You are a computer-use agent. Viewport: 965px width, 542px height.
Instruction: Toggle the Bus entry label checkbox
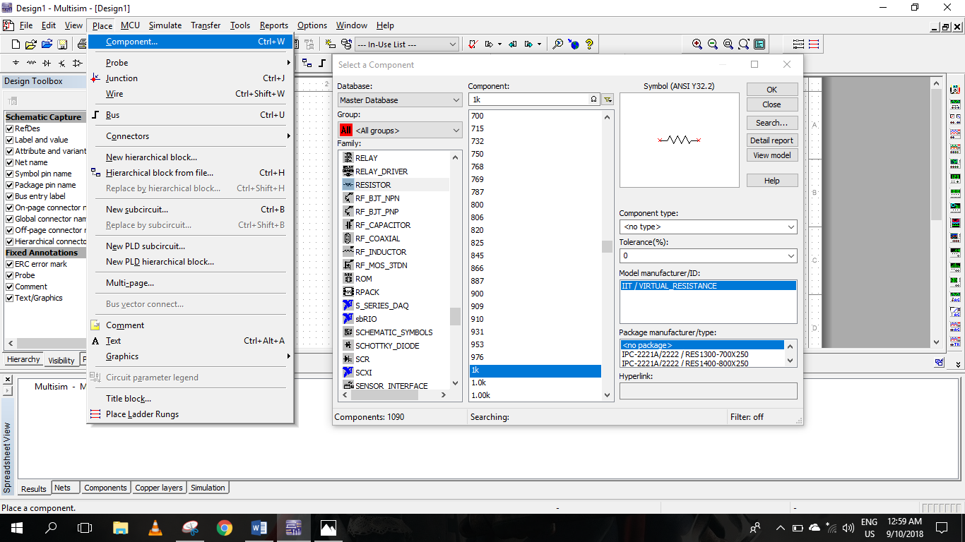[10, 196]
